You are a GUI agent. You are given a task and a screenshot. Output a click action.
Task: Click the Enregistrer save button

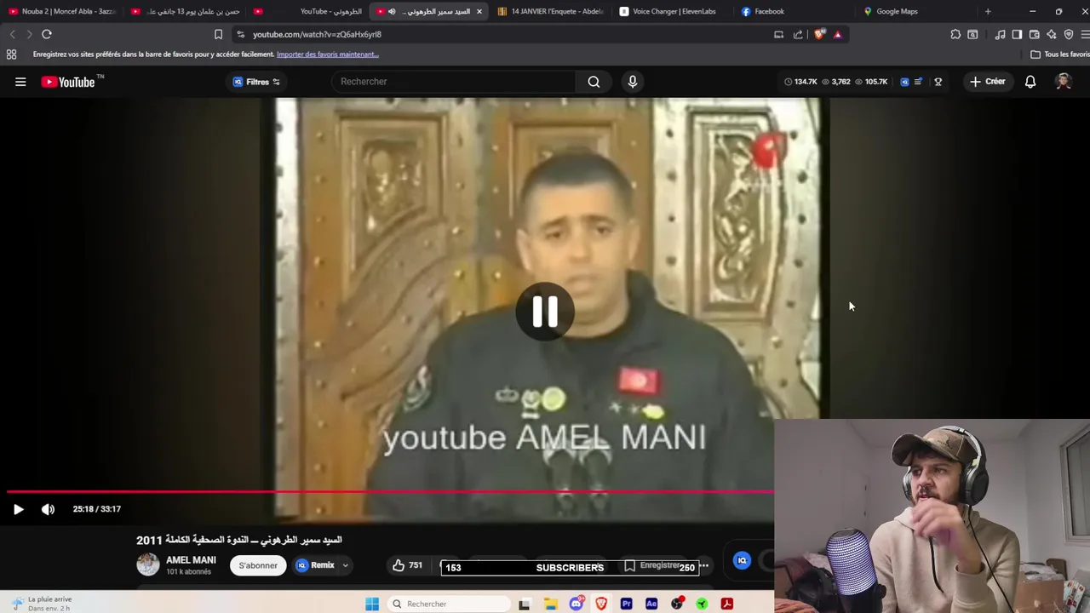tap(653, 565)
